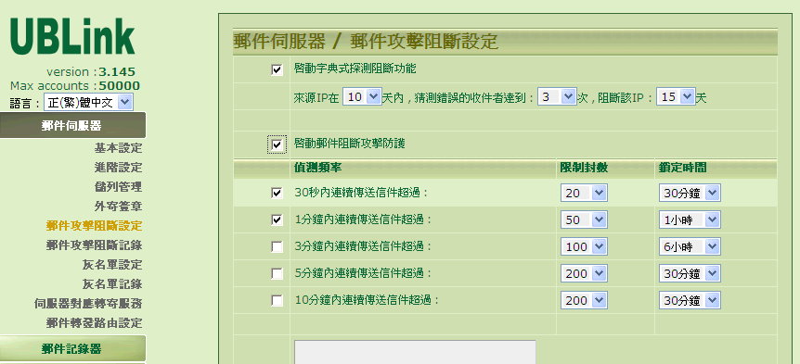Open 外寄簽章 in the sidebar
The height and width of the screenshot is (364, 800).
pyautogui.click(x=118, y=207)
